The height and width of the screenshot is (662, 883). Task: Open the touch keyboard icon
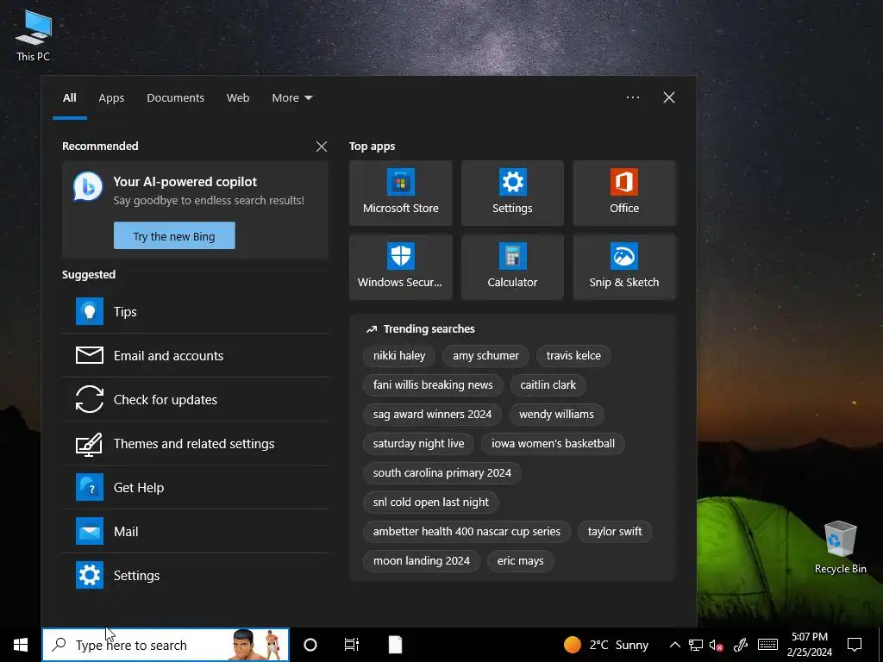point(767,645)
